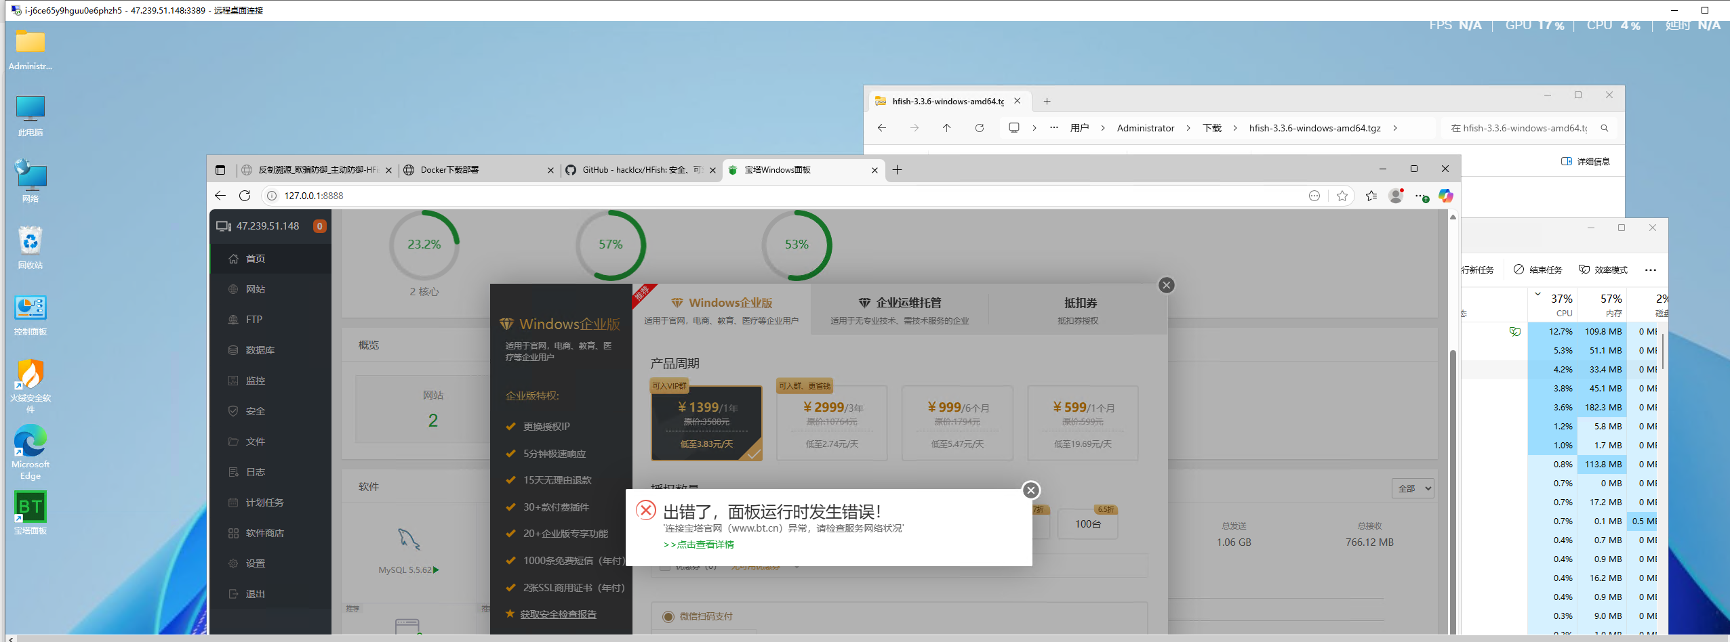Sort by the 内存 column in Task Manager
This screenshot has height=642, width=1730.
tap(1601, 305)
